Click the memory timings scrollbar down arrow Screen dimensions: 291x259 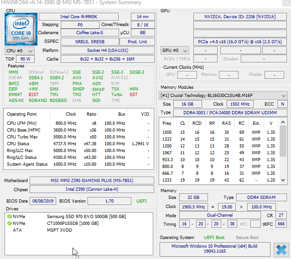coord(283,180)
